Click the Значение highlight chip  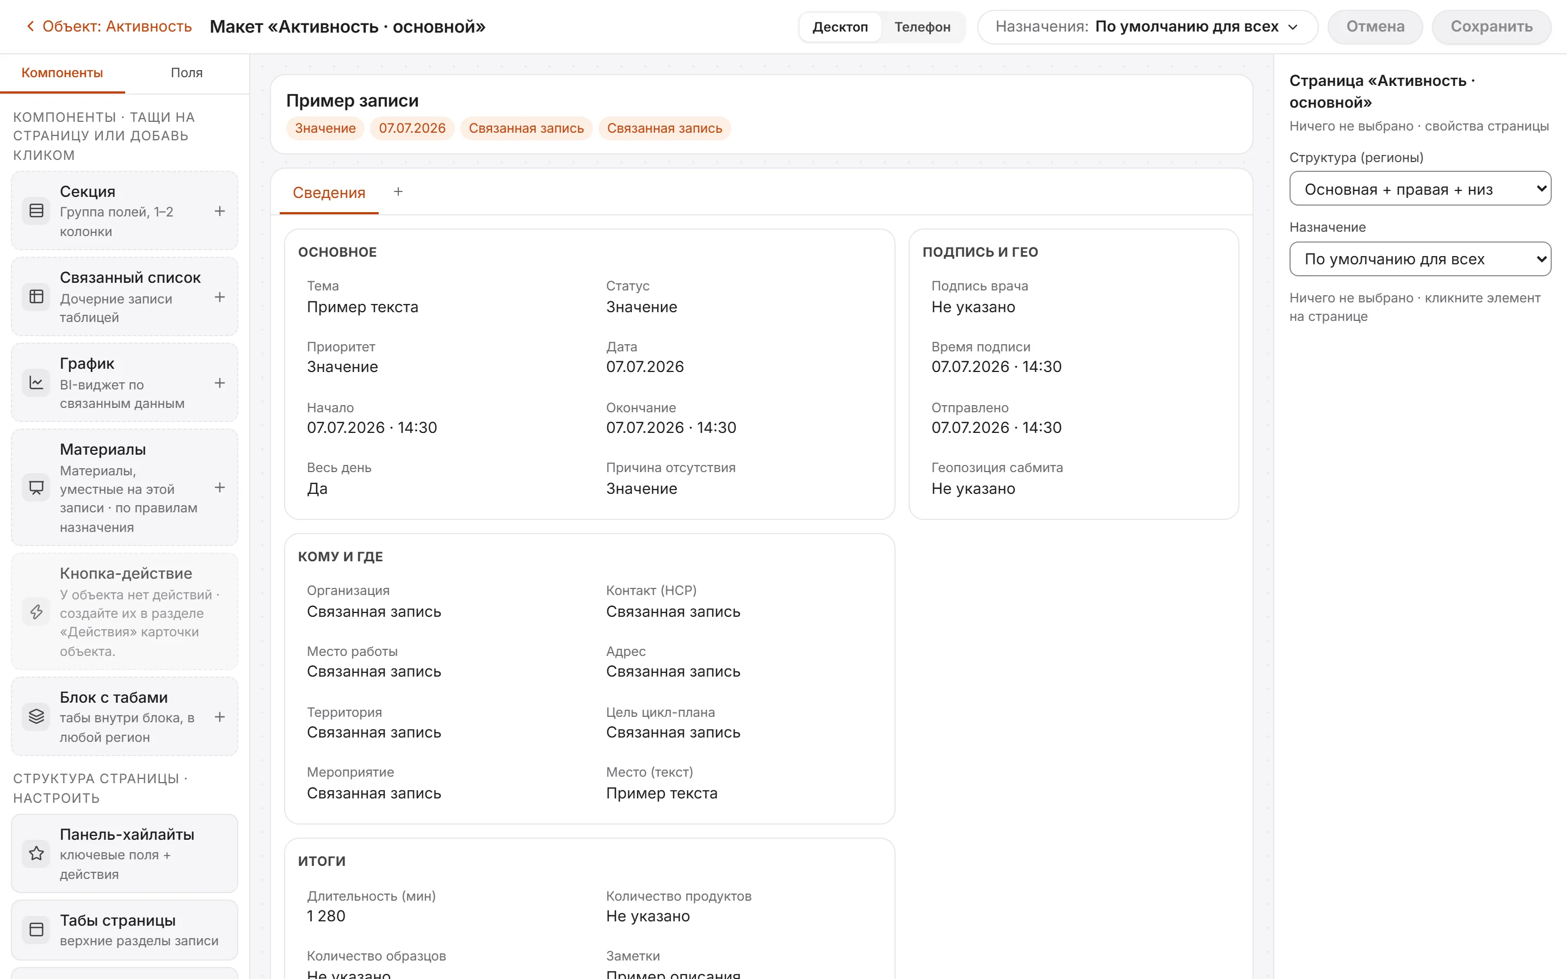coord(325,128)
